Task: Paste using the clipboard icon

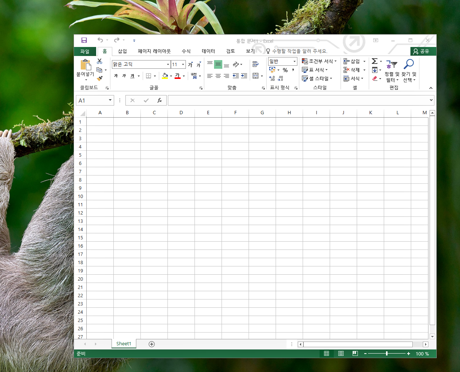Action: [86, 65]
